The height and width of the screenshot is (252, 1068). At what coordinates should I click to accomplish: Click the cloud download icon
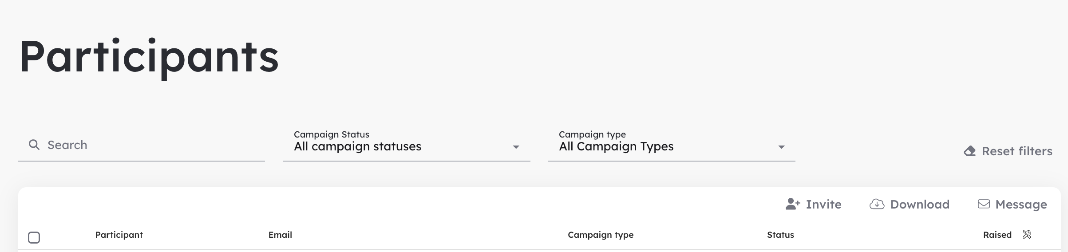877,204
